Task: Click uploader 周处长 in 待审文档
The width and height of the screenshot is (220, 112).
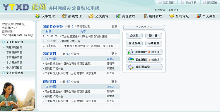Action: 110,101
